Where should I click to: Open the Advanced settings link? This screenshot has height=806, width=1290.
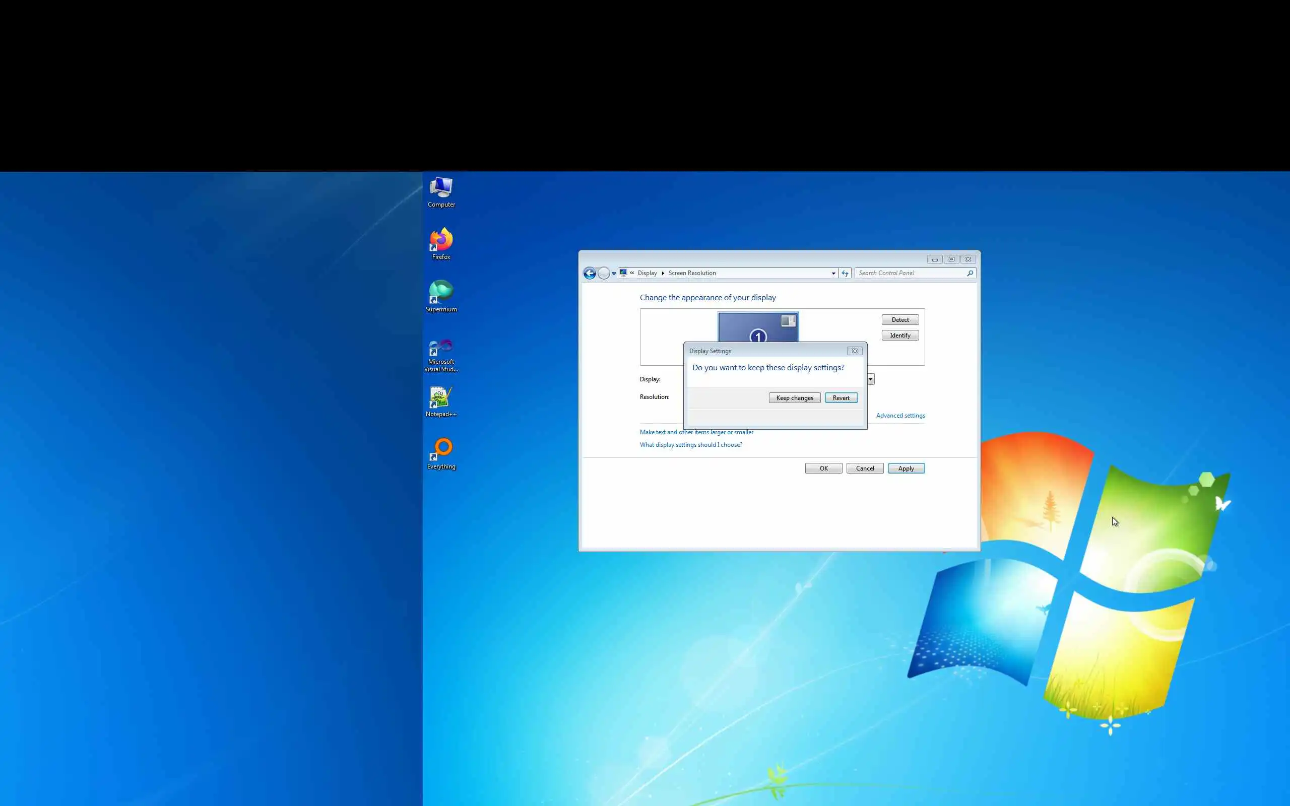point(900,416)
